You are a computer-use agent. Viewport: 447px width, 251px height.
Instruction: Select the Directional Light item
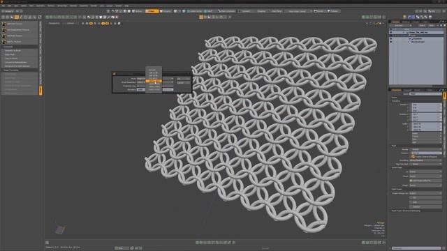(x=418, y=42)
